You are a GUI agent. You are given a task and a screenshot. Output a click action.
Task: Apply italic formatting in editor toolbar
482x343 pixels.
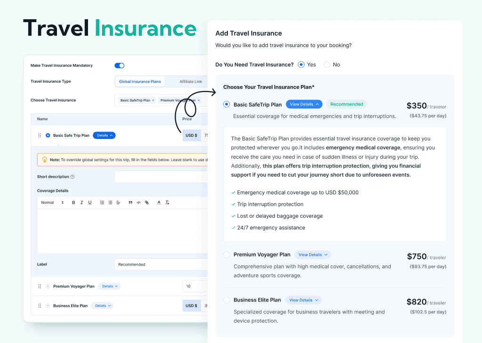pyautogui.click(x=81, y=203)
